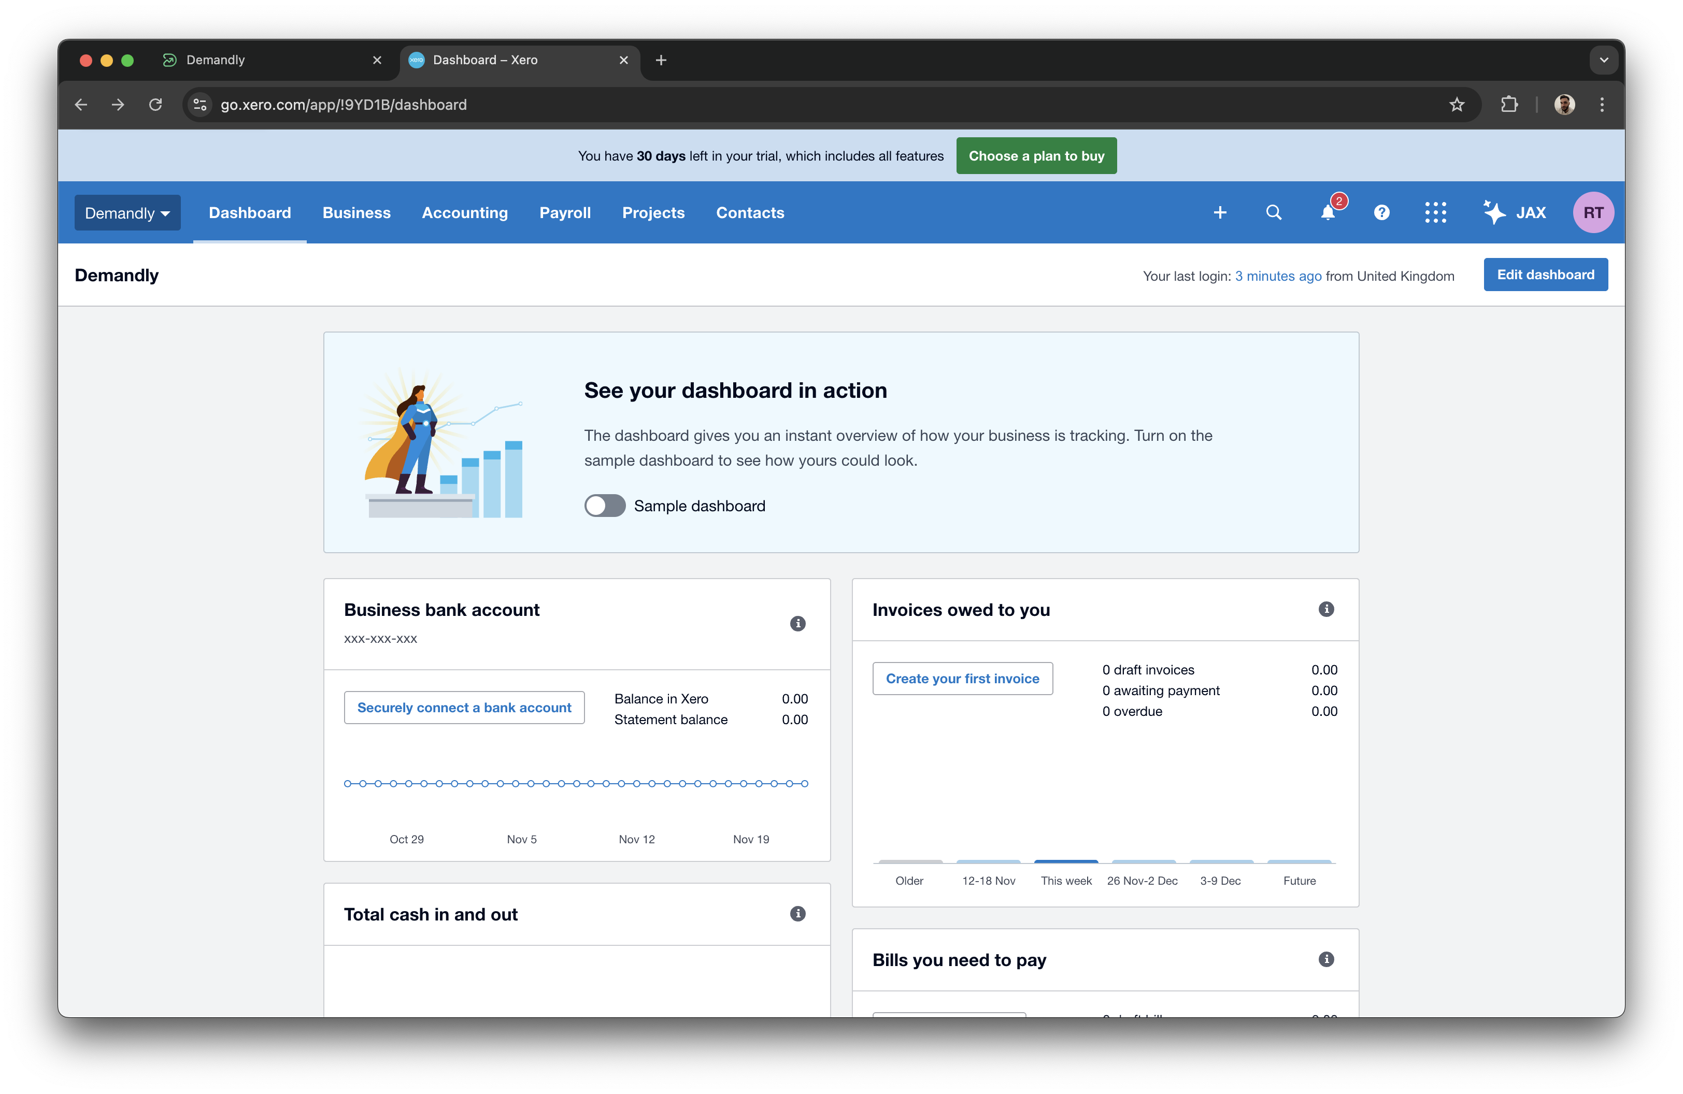Click the info icon on Business bank account
The image size is (1683, 1094).
point(797,624)
